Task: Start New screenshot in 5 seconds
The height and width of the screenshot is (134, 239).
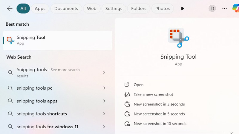Action: pos(159,114)
